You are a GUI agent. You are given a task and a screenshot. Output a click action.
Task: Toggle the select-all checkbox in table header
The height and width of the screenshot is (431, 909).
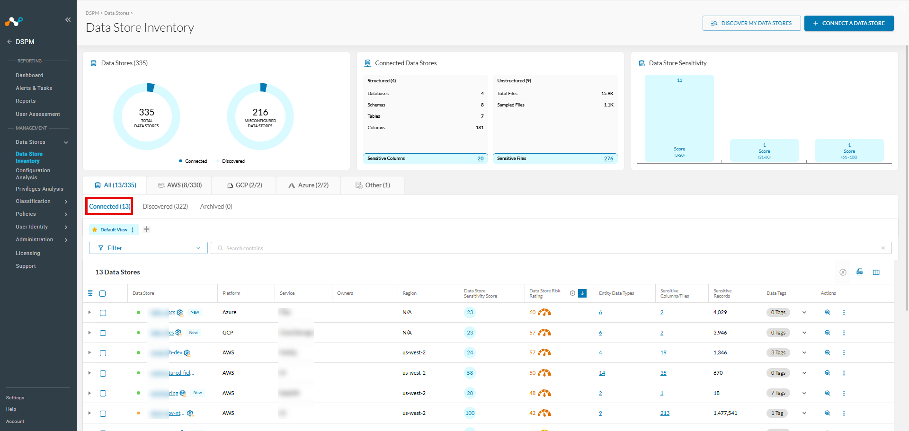(103, 293)
